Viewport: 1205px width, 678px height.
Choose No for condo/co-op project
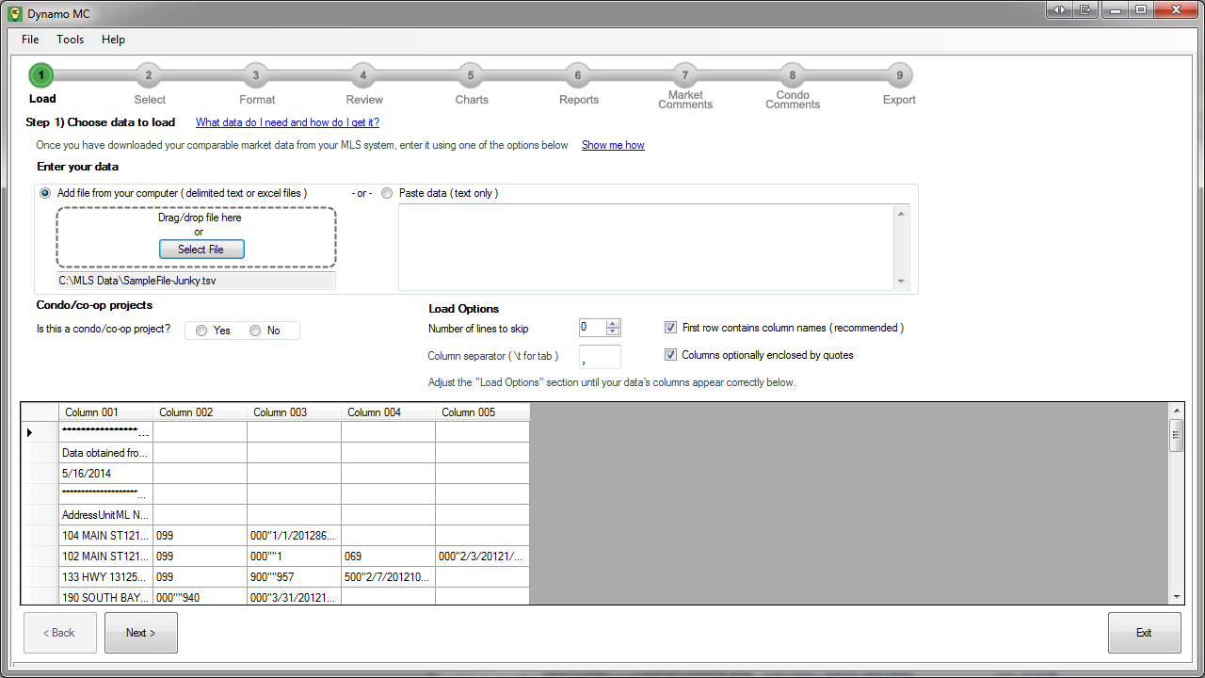click(255, 331)
